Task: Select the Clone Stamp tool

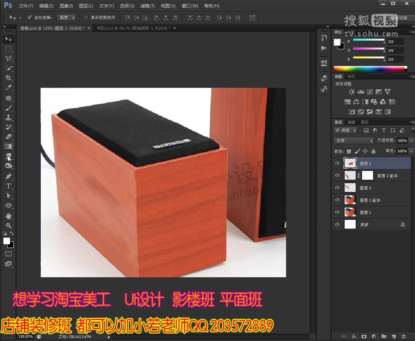Action: pos(9,117)
